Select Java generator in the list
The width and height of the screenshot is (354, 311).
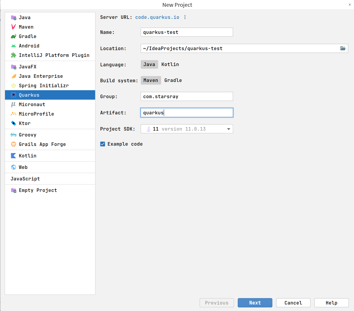(x=50, y=17)
